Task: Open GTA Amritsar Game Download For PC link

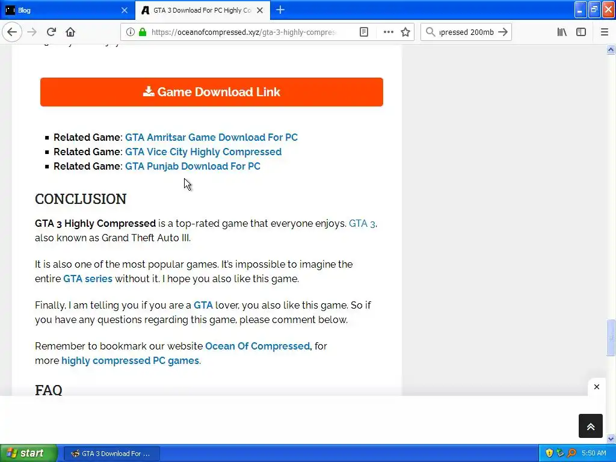Action: click(211, 137)
